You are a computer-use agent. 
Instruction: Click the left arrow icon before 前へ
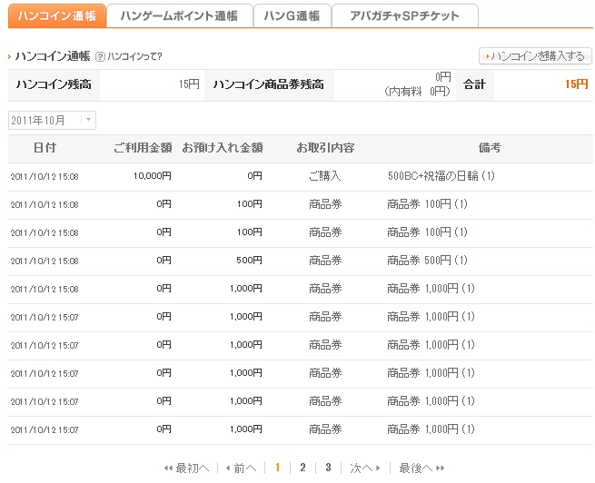tap(227, 468)
